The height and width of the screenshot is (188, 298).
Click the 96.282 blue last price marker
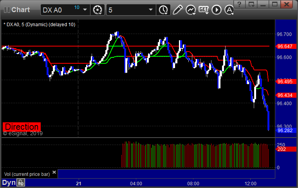(x=286, y=130)
